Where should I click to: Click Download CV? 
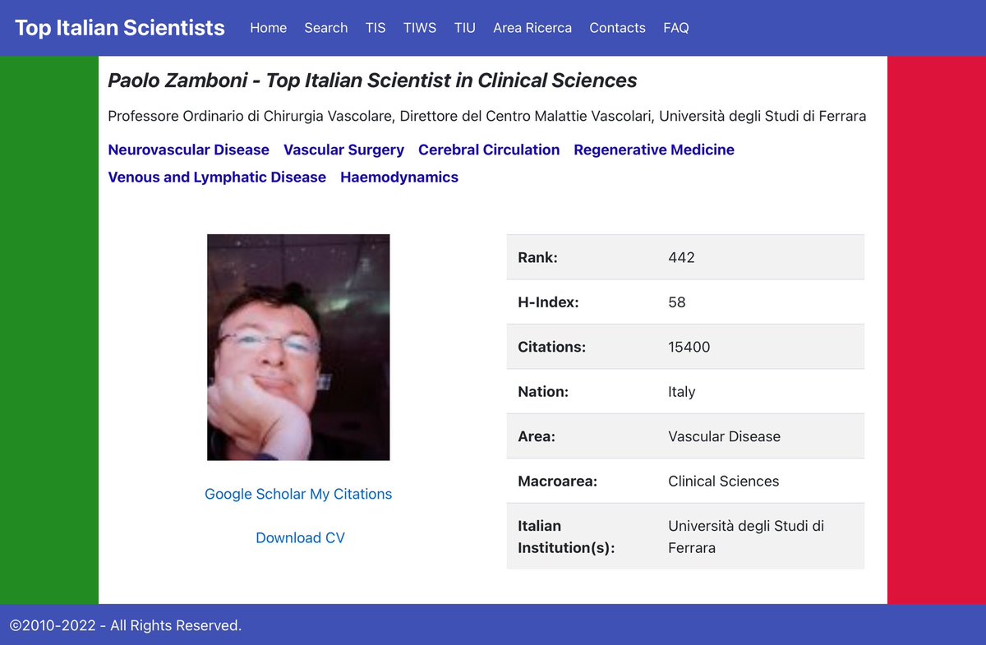[300, 537]
